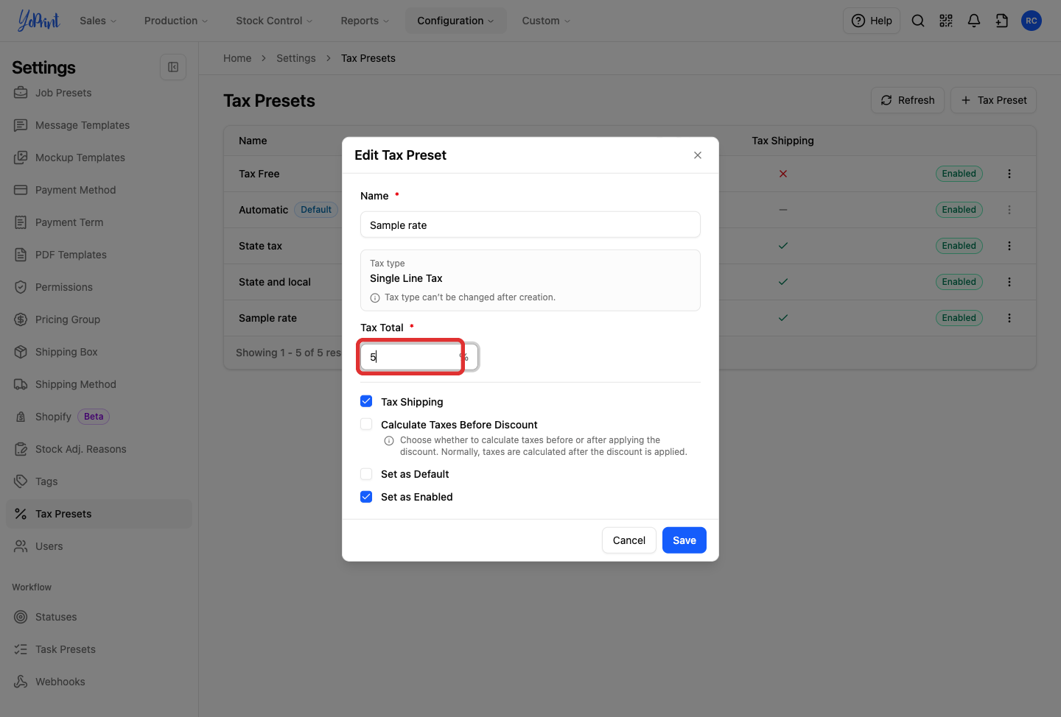Click the Payment Method card icon
Screen dimensions: 1061x717
click(21, 190)
